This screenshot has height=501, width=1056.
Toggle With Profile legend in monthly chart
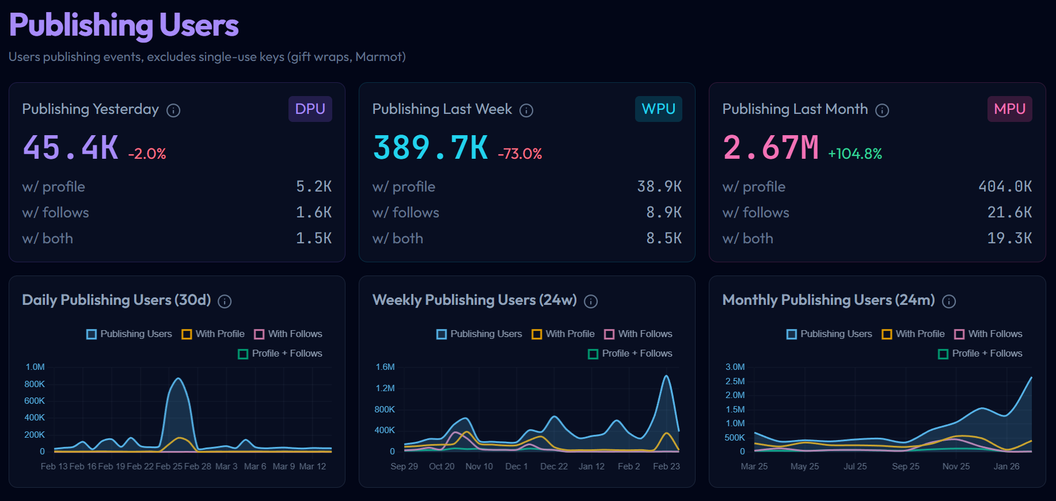click(913, 334)
